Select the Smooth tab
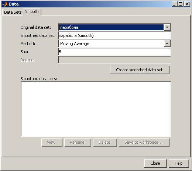192x171 pixels. [32, 12]
